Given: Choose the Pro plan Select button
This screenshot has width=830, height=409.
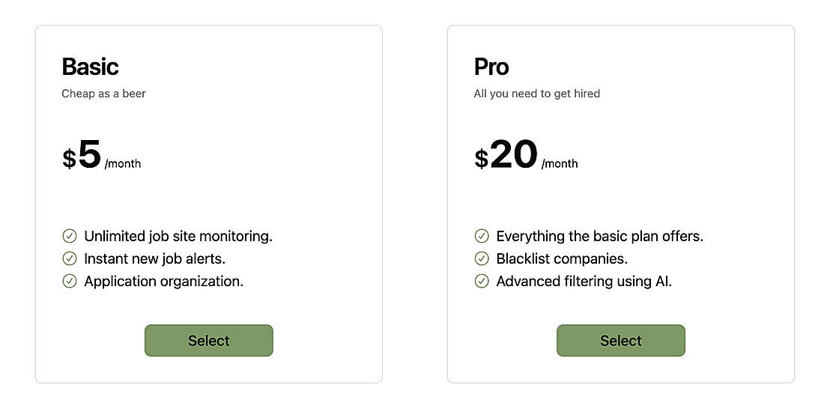Looking at the screenshot, I should tap(620, 341).
